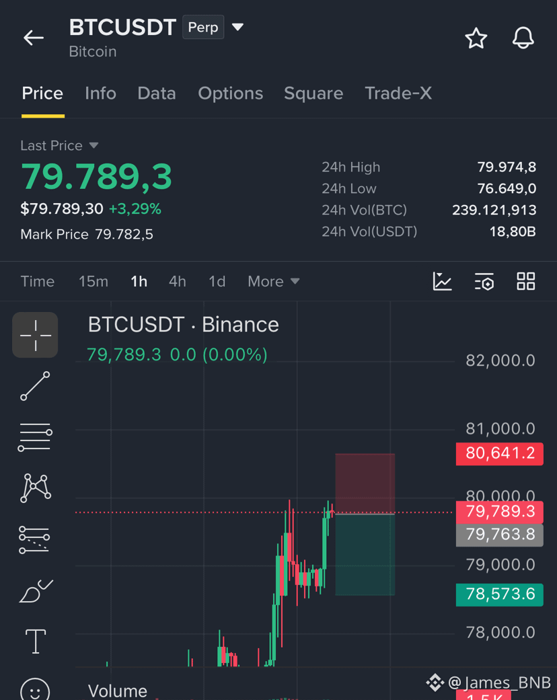557x700 pixels.
Task: Click the 24h High value 79.974,8
Action: pyautogui.click(x=507, y=167)
